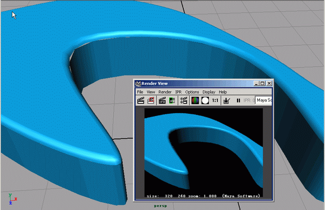325x210 pixels.
Task: Click the Refresh IPR image icon
Action: 172,100
